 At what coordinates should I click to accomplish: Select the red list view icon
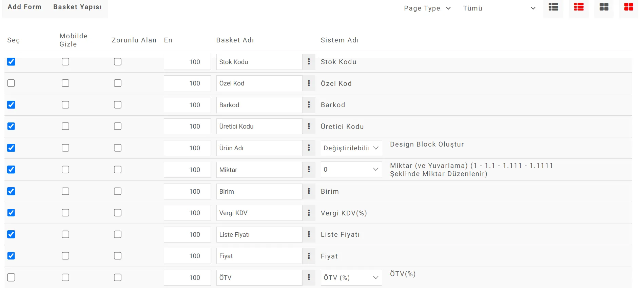(x=579, y=7)
